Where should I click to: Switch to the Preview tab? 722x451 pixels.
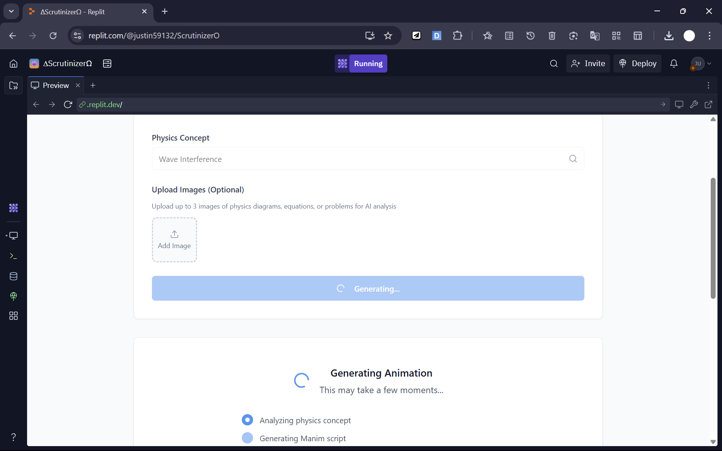(x=55, y=85)
